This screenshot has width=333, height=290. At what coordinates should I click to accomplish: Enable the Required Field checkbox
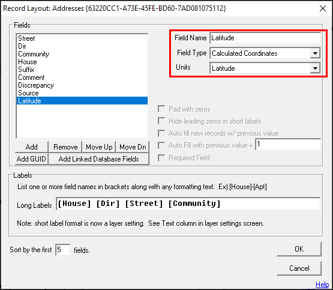pos(161,158)
